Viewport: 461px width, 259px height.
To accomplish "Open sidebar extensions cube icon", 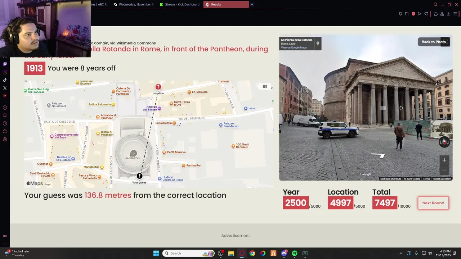I will (x=5, y=131).
